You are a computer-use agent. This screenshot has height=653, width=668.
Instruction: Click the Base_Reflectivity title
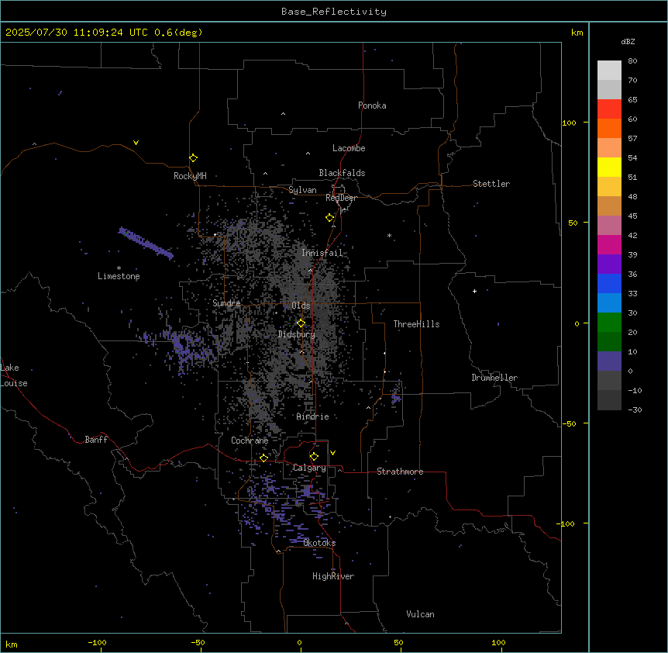tap(334, 12)
